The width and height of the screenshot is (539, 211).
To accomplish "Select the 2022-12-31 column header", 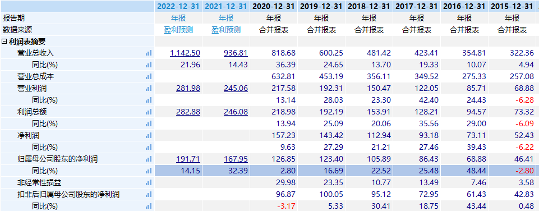I will 178,6.
